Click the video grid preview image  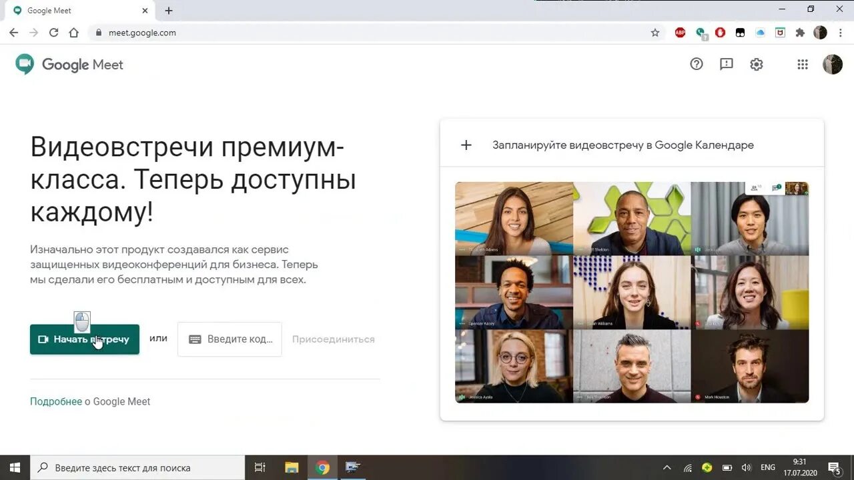[632, 293]
